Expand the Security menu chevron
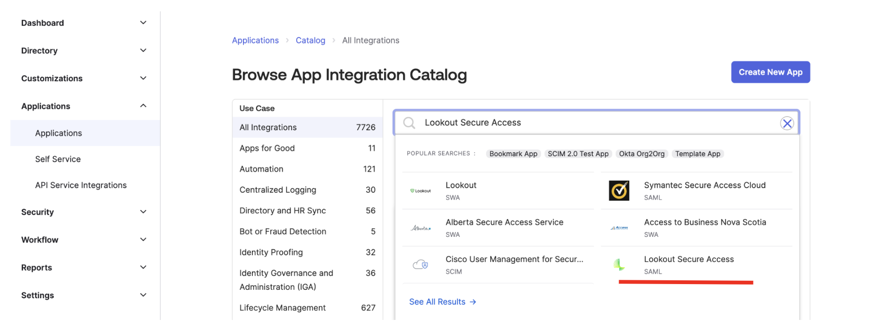 coord(143,212)
